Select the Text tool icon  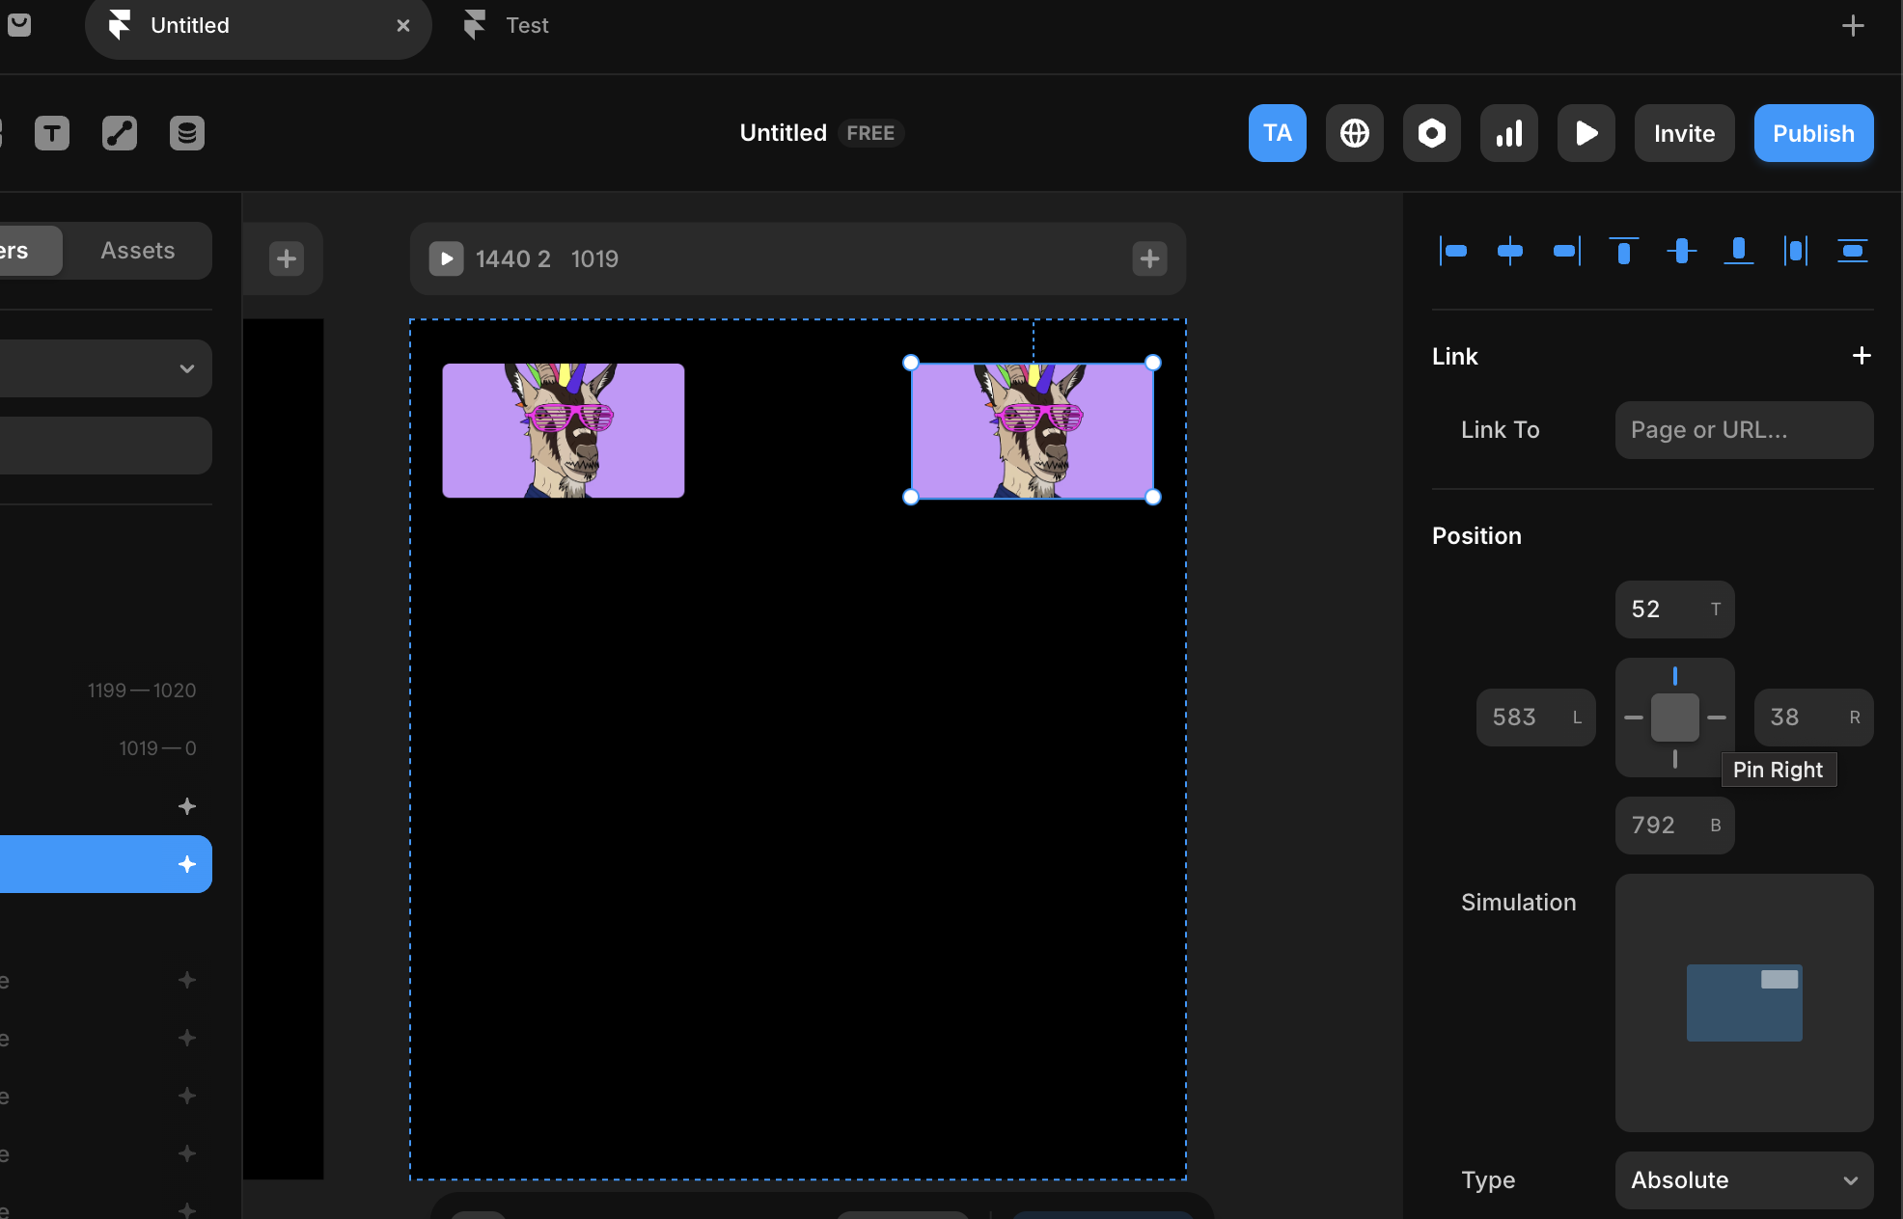point(52,133)
